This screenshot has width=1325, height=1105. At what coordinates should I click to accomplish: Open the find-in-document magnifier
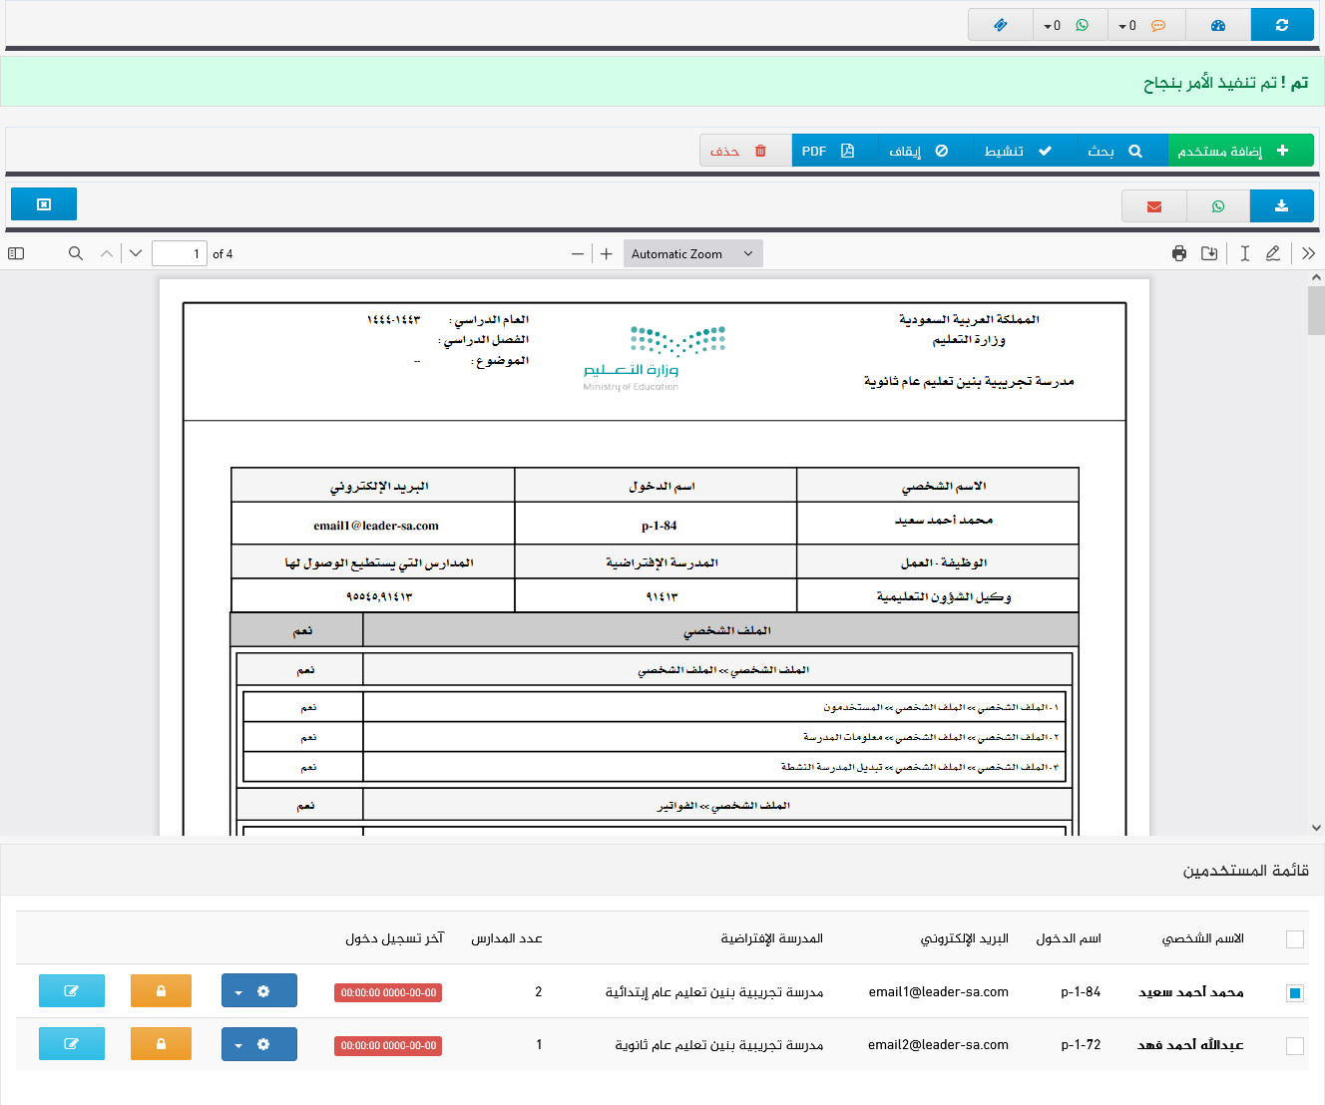[75, 253]
